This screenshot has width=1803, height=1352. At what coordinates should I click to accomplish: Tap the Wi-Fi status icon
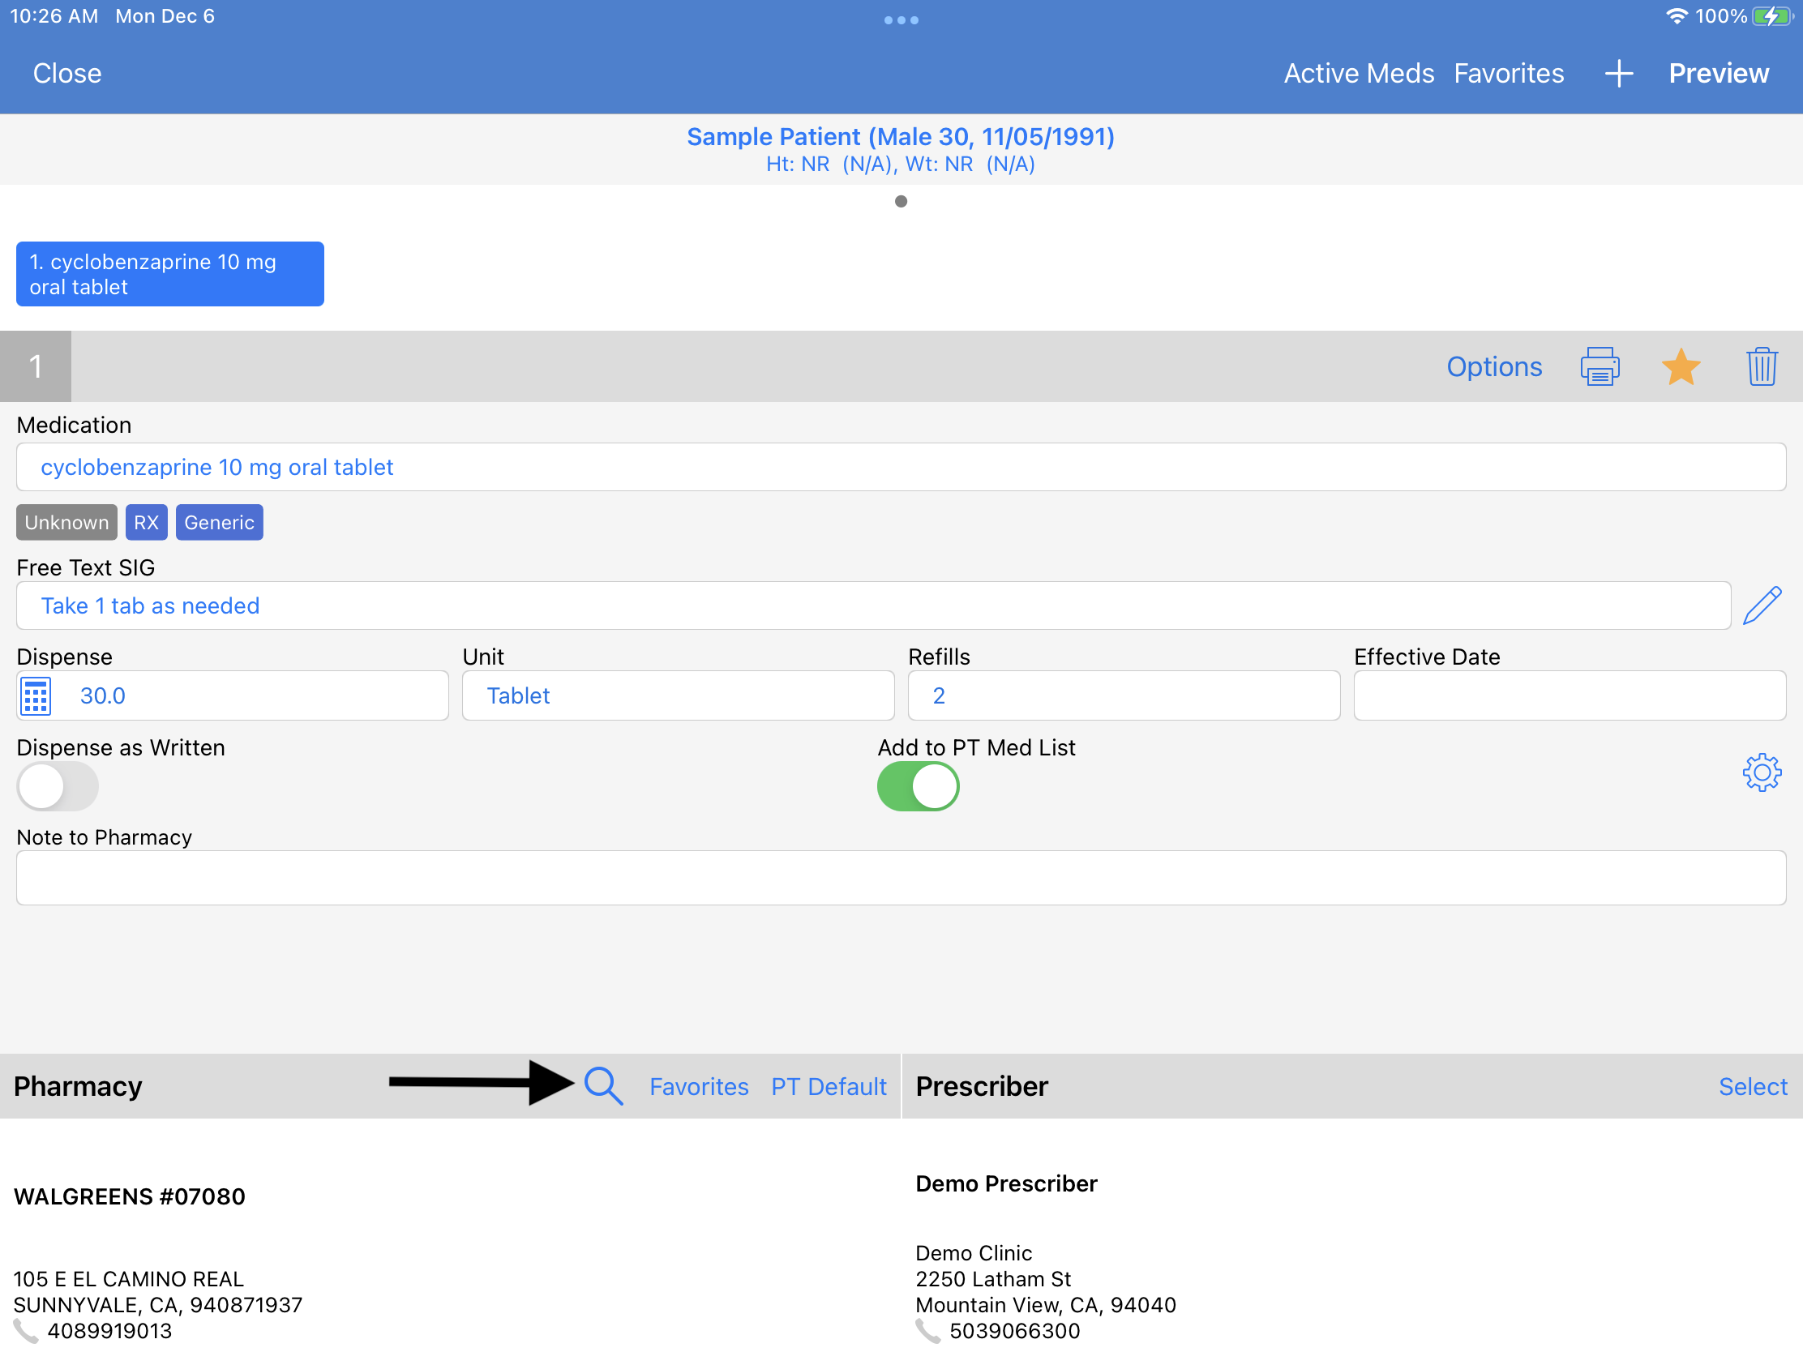pyautogui.click(x=1676, y=16)
